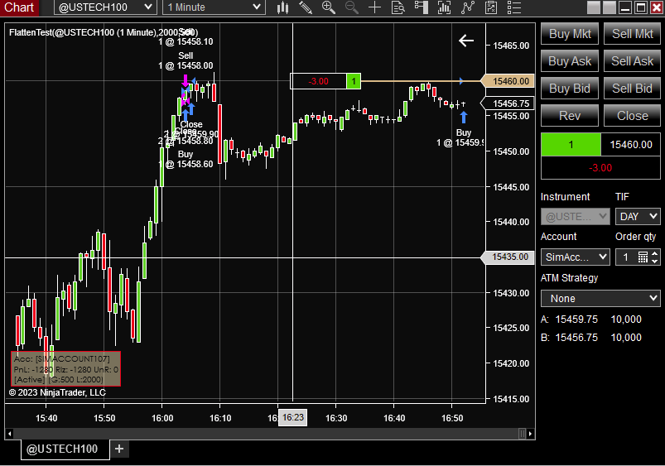Open the TIF DAY dropdown
665x466 pixels.
[x=638, y=217]
